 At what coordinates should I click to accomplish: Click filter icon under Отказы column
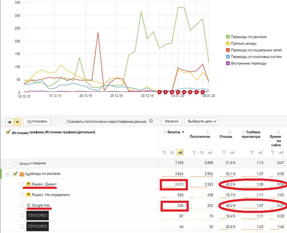(224, 152)
